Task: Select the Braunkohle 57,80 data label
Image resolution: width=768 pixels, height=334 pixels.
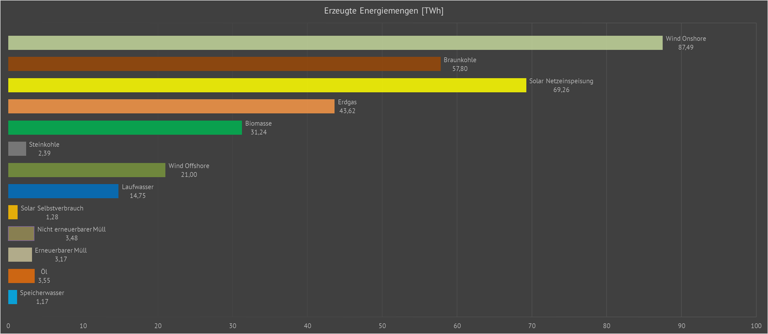Action: 459,64
